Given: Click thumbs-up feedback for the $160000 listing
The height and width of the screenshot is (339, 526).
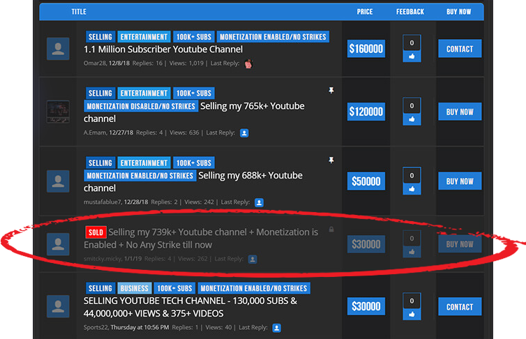Looking at the screenshot, I should [412, 56].
